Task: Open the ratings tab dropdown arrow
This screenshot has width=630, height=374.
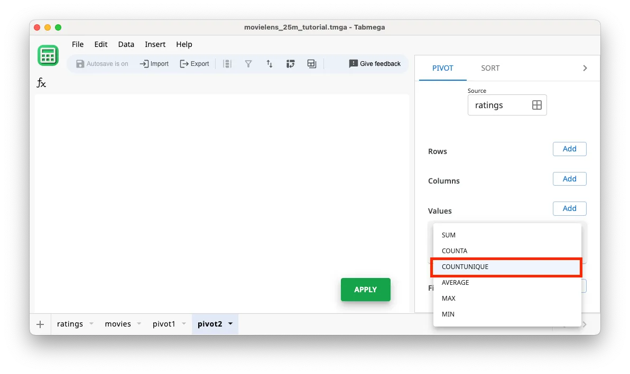Action: 91,324
